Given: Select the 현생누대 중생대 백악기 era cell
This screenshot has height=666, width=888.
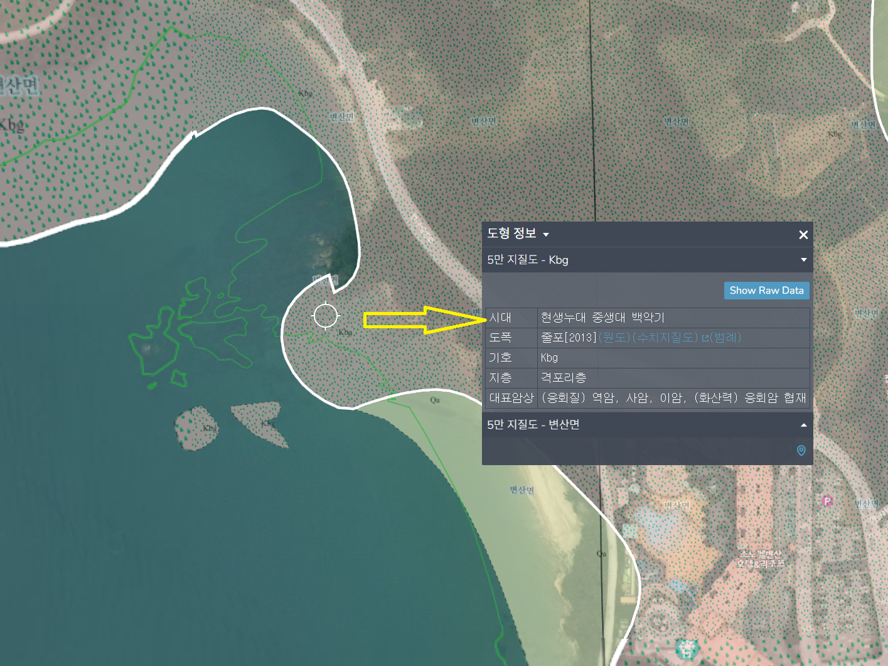Looking at the screenshot, I should (602, 318).
